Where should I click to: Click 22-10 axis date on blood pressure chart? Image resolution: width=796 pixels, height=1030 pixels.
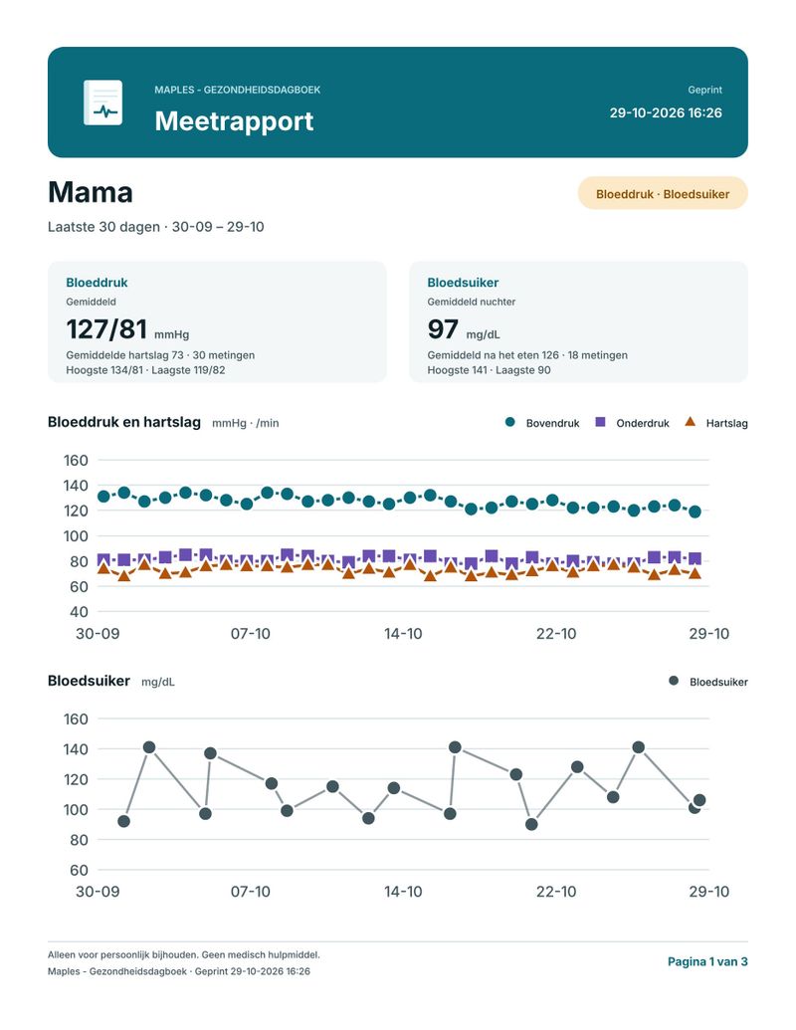(555, 634)
